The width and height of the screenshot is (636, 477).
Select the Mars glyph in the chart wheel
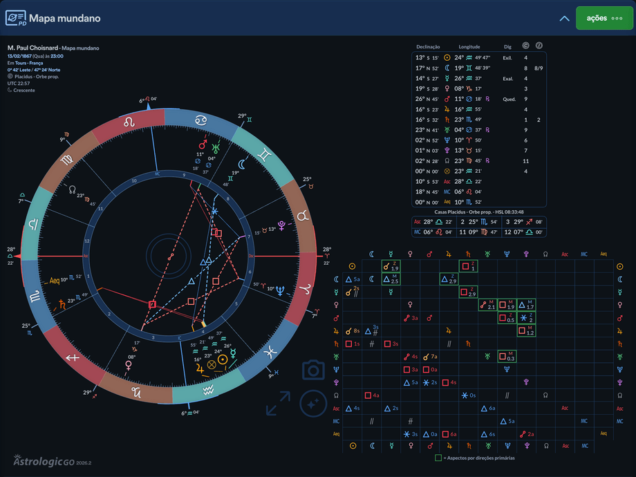pyautogui.click(x=203, y=144)
